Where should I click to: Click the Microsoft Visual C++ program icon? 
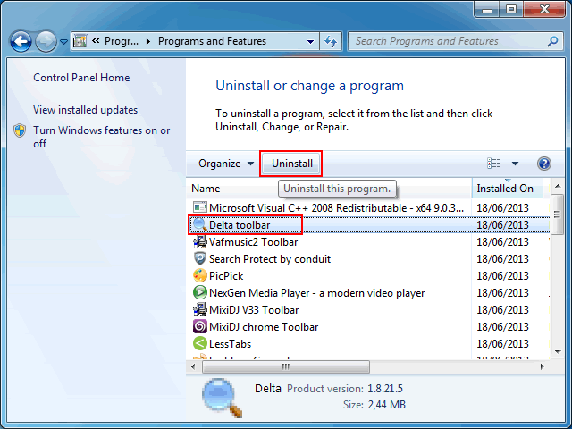click(x=199, y=208)
